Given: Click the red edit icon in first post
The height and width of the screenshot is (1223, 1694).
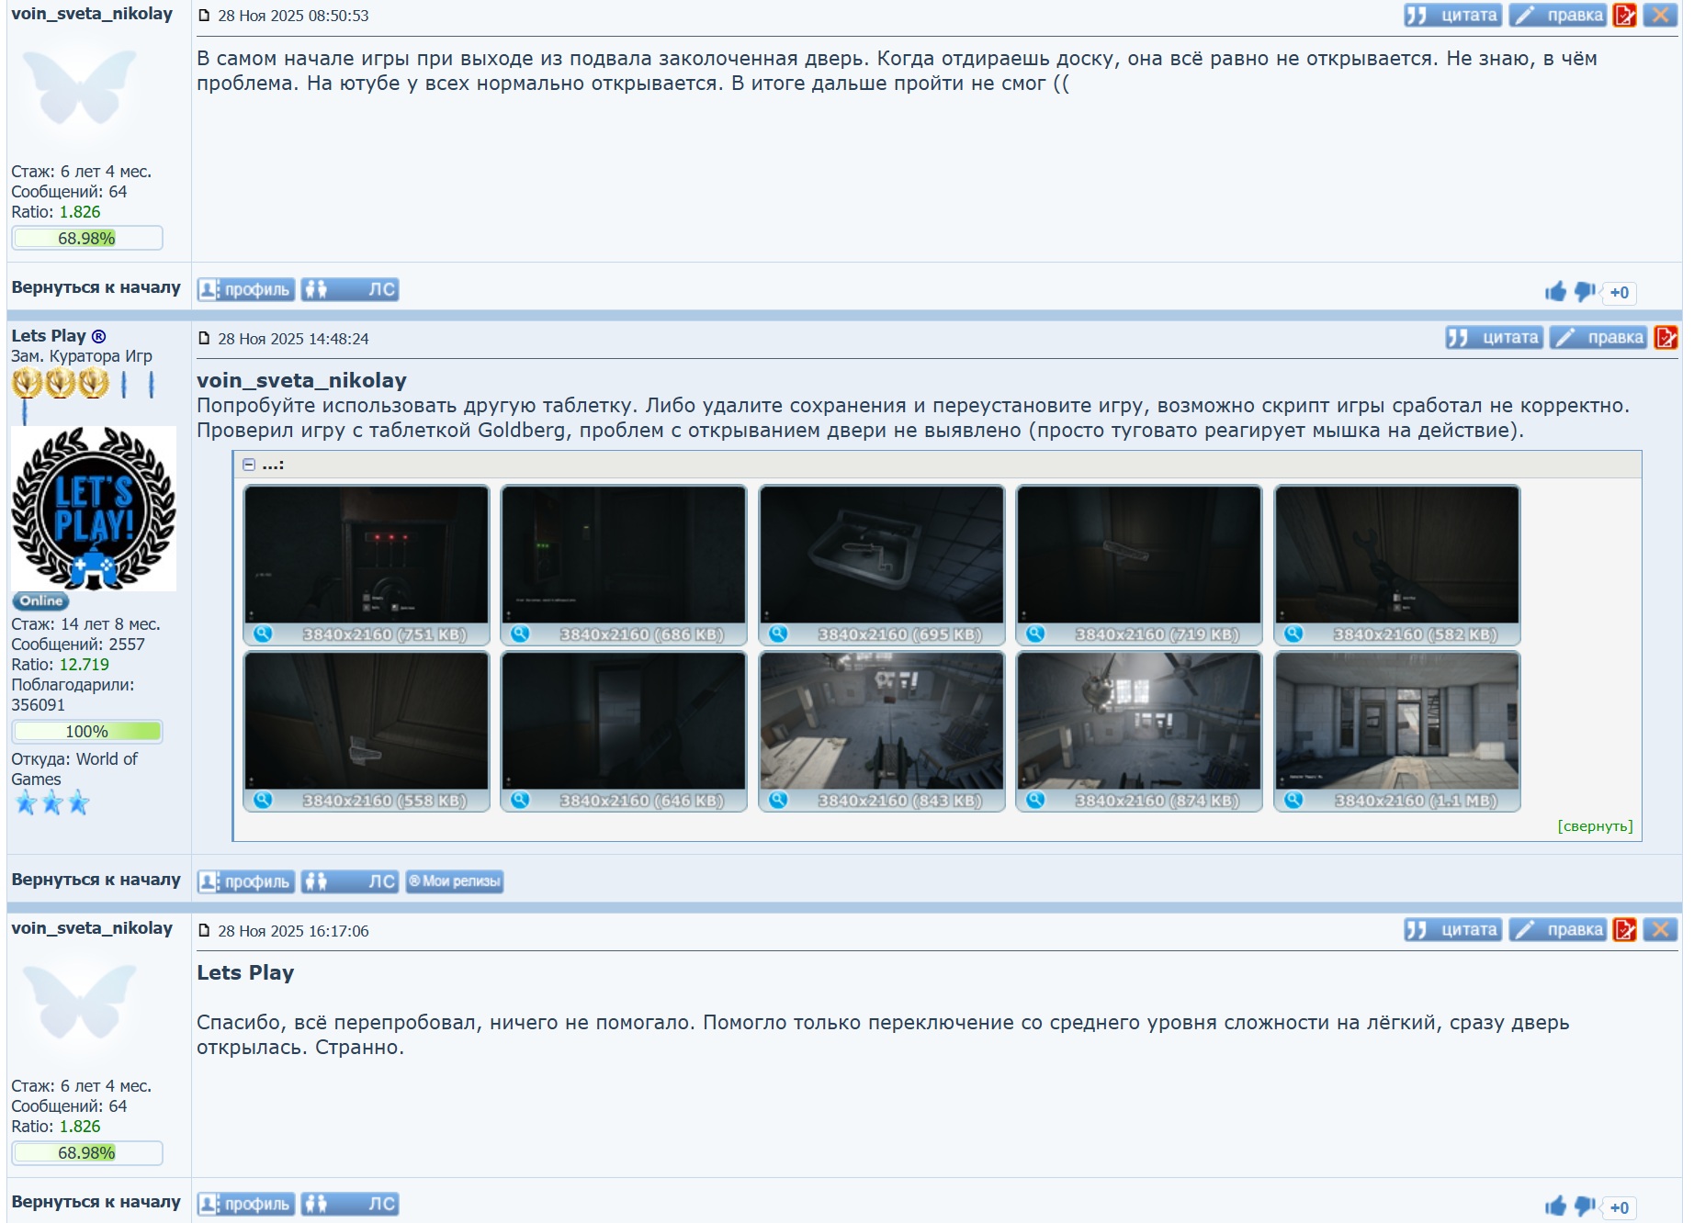Looking at the screenshot, I should pyautogui.click(x=1624, y=16).
